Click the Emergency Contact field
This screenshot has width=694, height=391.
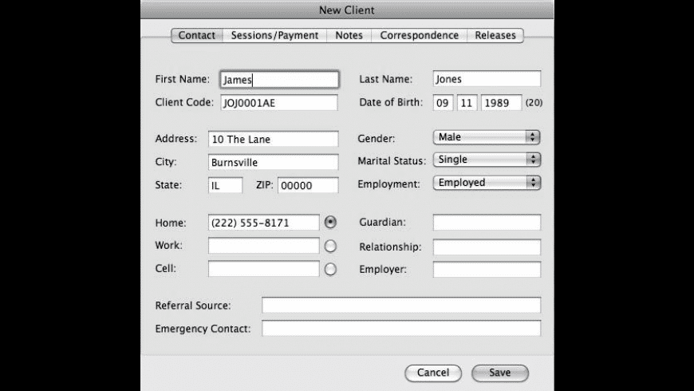[401, 328]
